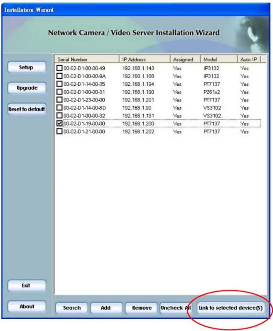Click the Assigned column header
Screen dimensions: 273x331
click(185, 59)
